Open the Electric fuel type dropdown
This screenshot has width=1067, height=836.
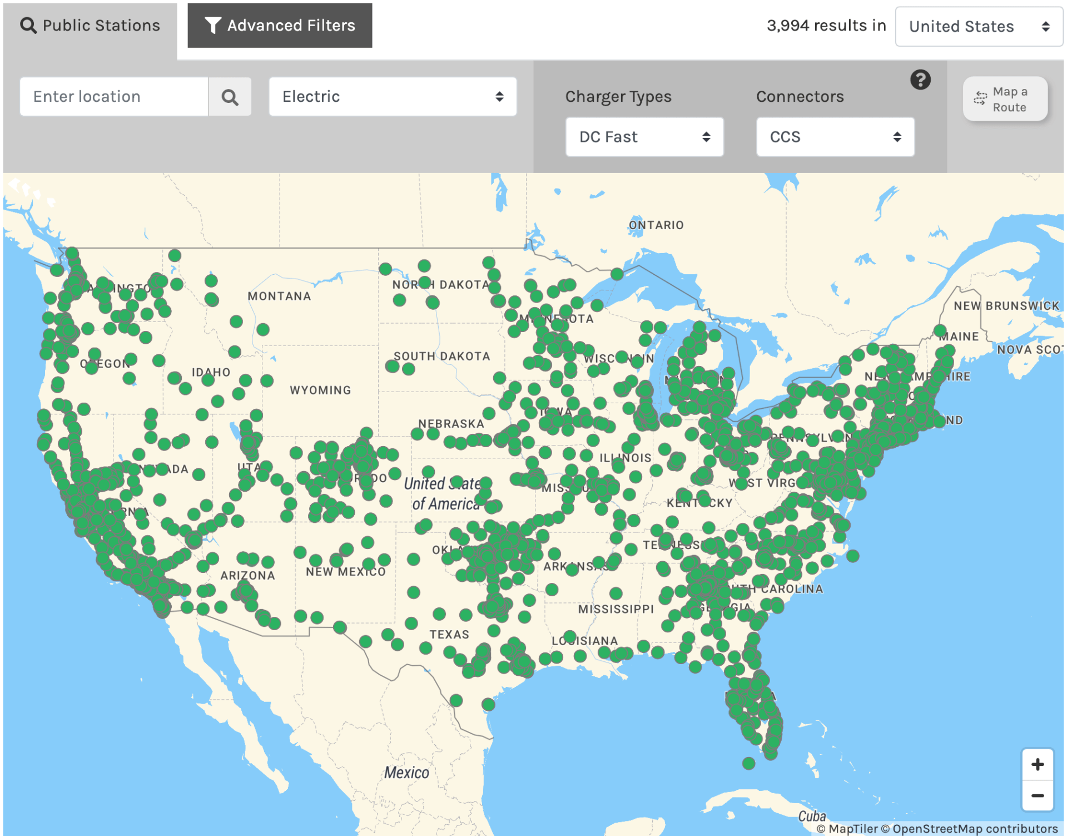coord(393,96)
